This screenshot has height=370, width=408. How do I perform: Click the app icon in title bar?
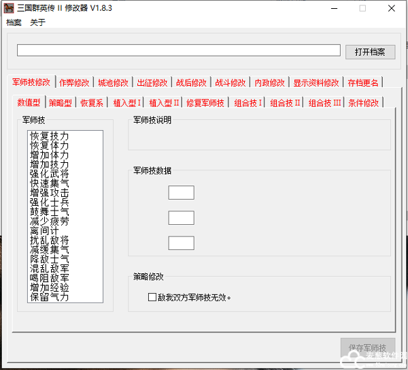10,8
